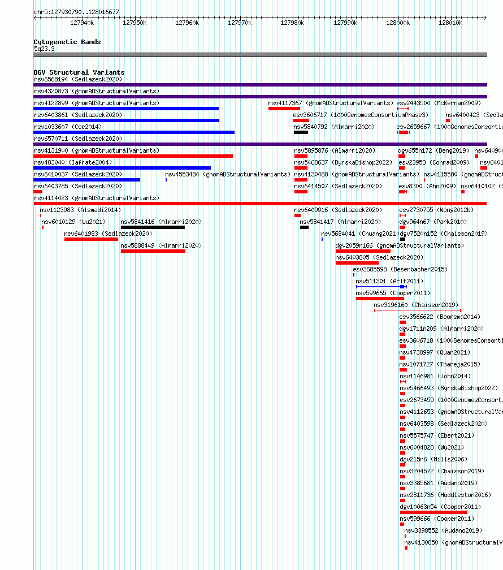The image size is (503, 570).
Task: Open nsv2811736 (Huddleston2016) label
Action: [445, 495]
